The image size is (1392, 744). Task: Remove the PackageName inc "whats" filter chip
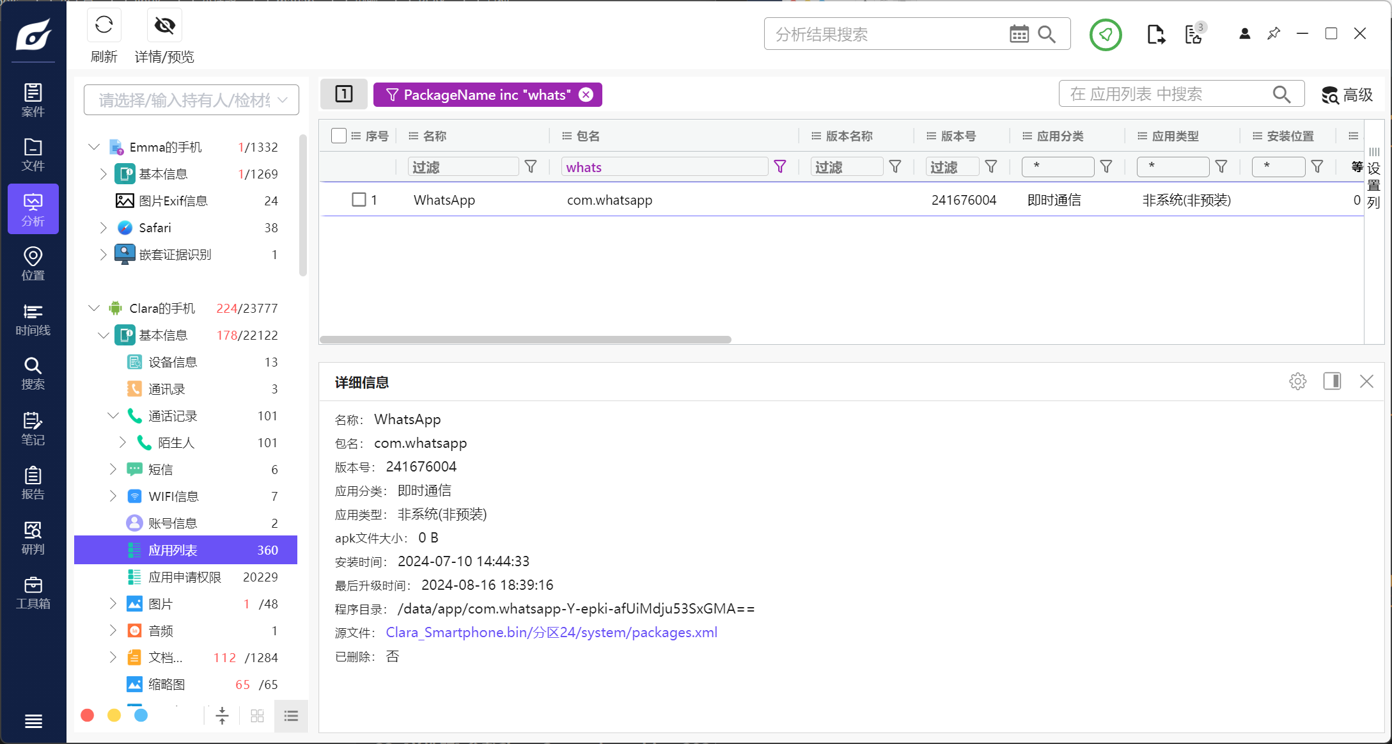pos(586,95)
